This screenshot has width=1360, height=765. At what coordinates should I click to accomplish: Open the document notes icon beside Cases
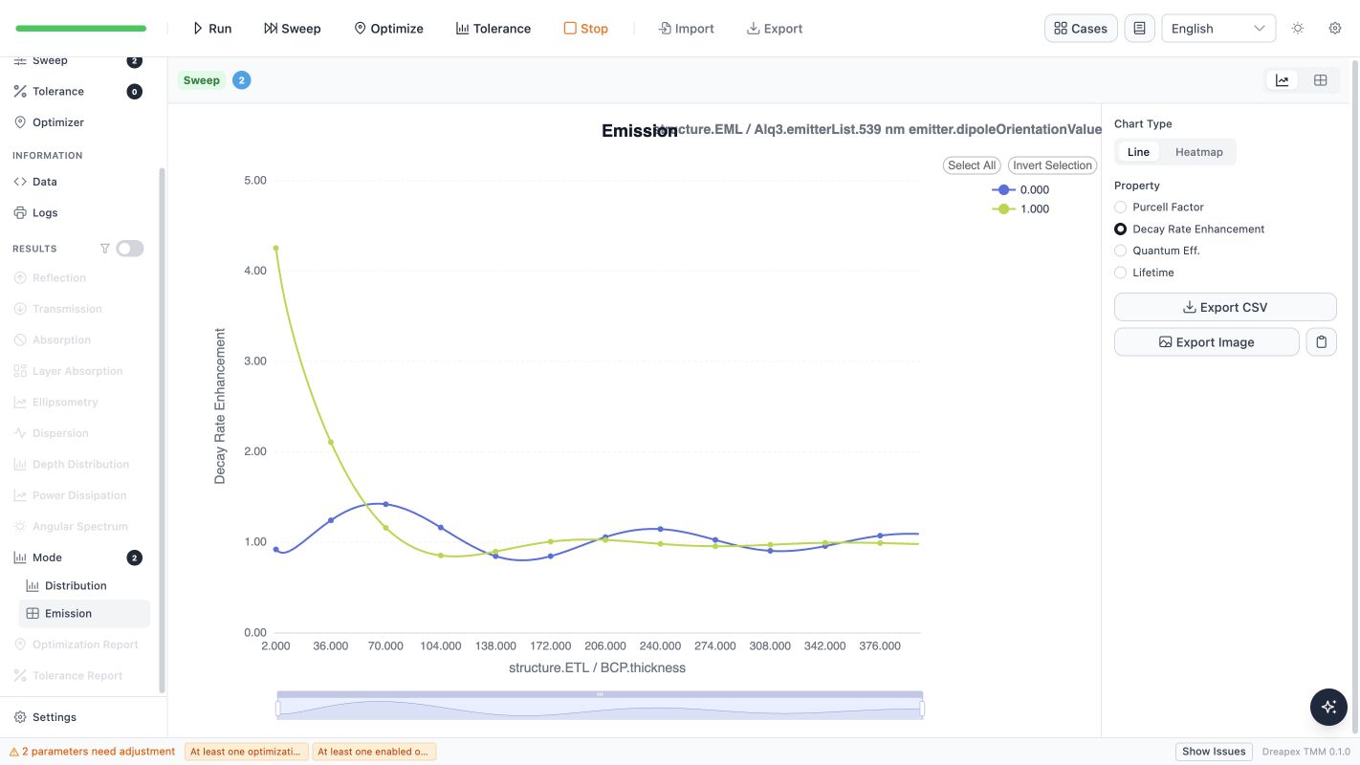point(1139,29)
